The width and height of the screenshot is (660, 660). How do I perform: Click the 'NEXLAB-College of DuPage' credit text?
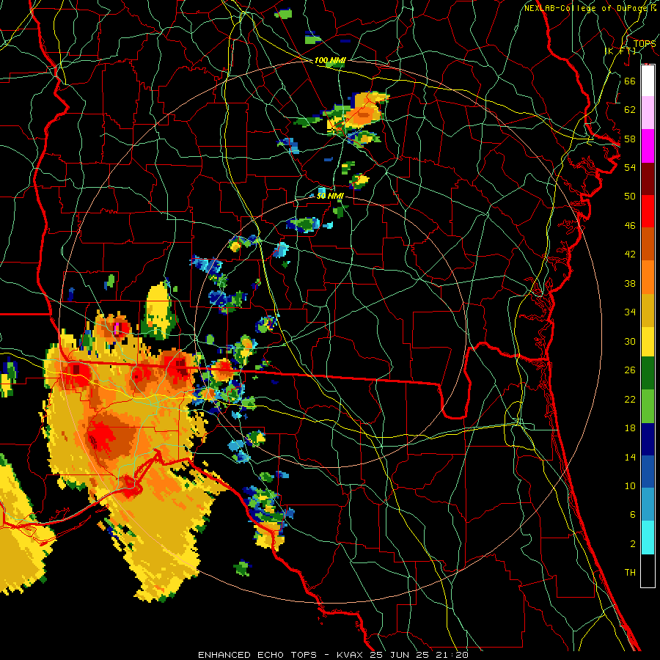(x=585, y=8)
